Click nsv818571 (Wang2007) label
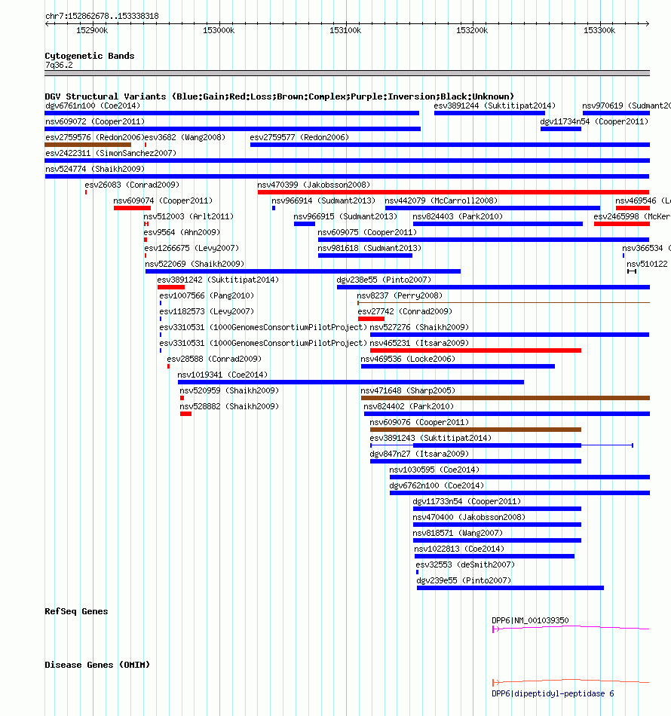The image size is (671, 716). [458, 533]
